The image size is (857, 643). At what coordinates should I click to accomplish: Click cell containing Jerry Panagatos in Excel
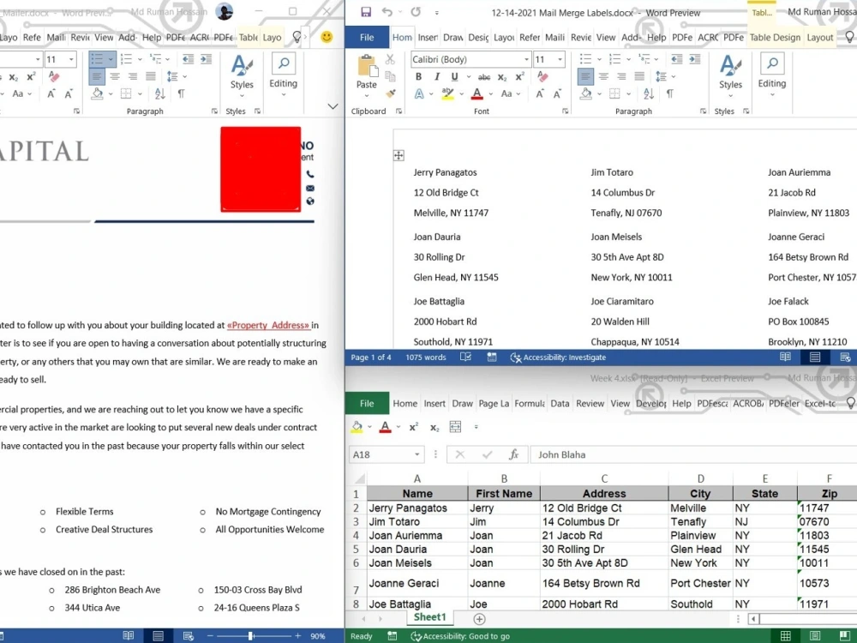tap(417, 508)
